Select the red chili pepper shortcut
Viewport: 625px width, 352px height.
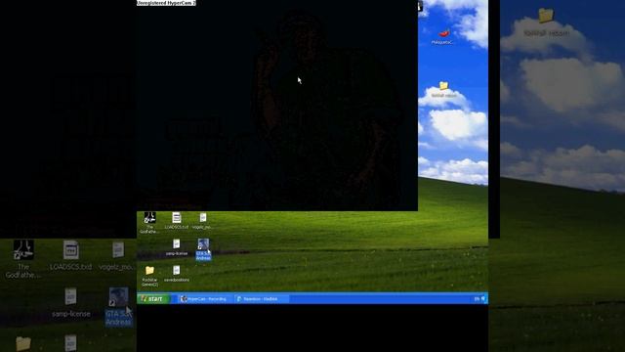point(442,36)
